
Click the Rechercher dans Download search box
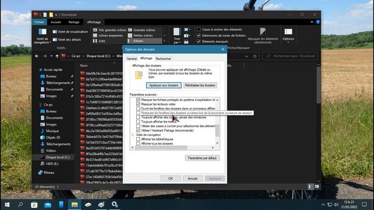(x=290, y=56)
